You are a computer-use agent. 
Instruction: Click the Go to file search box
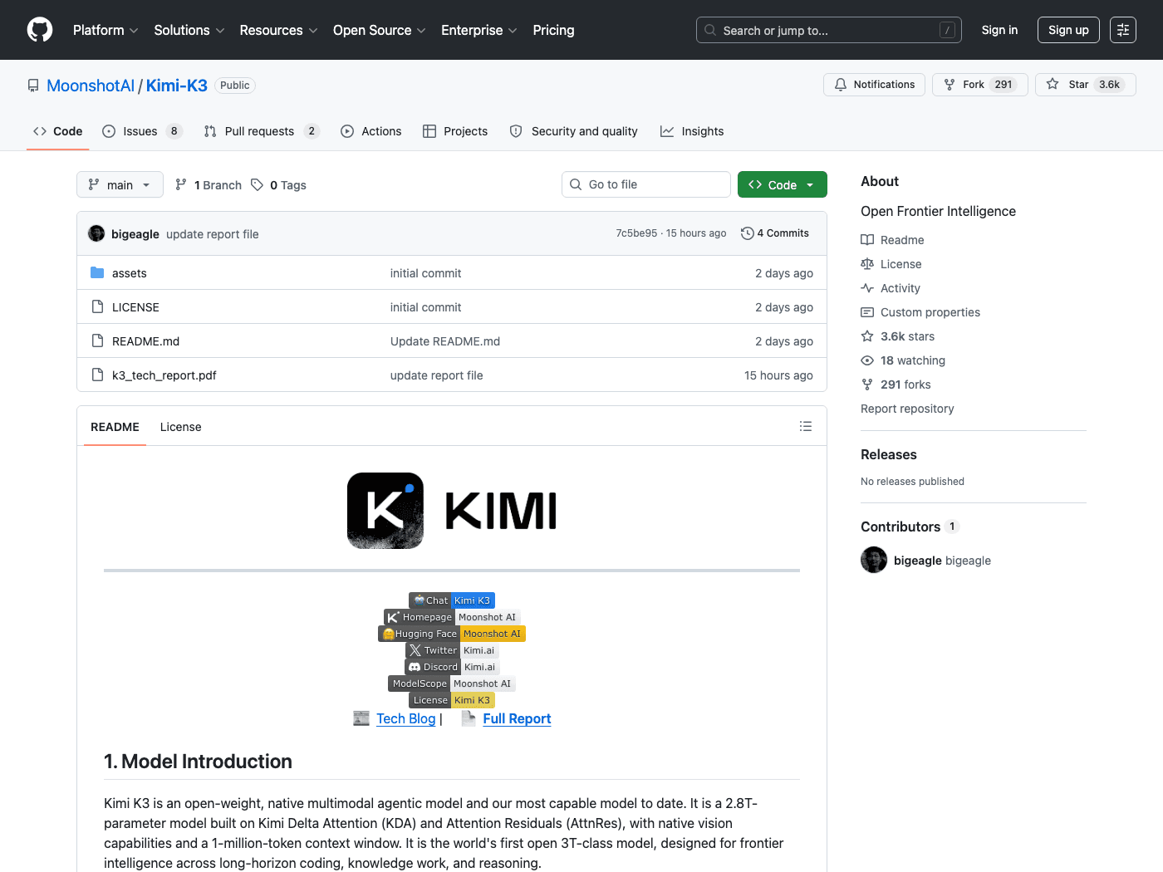coord(646,184)
